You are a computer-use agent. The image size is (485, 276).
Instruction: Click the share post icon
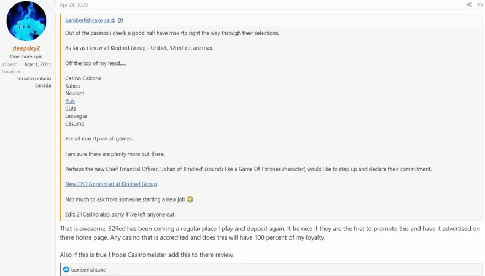point(469,5)
